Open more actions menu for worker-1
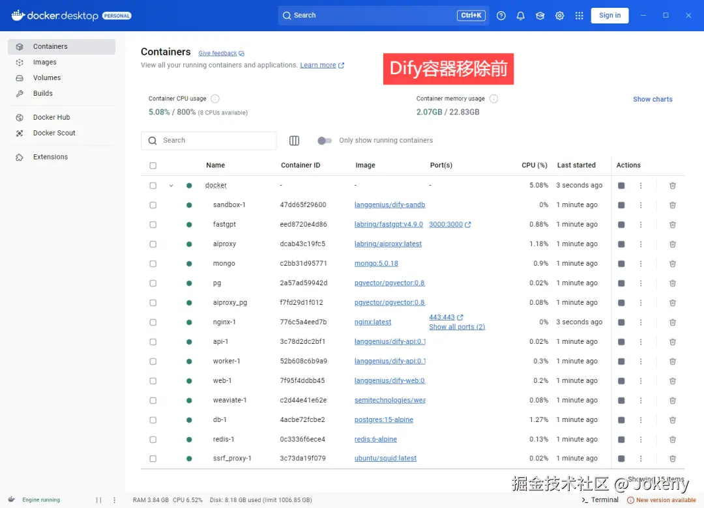704x508 pixels. pos(641,361)
